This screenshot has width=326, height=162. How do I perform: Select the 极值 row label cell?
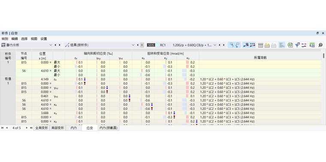click(x=8, y=79)
